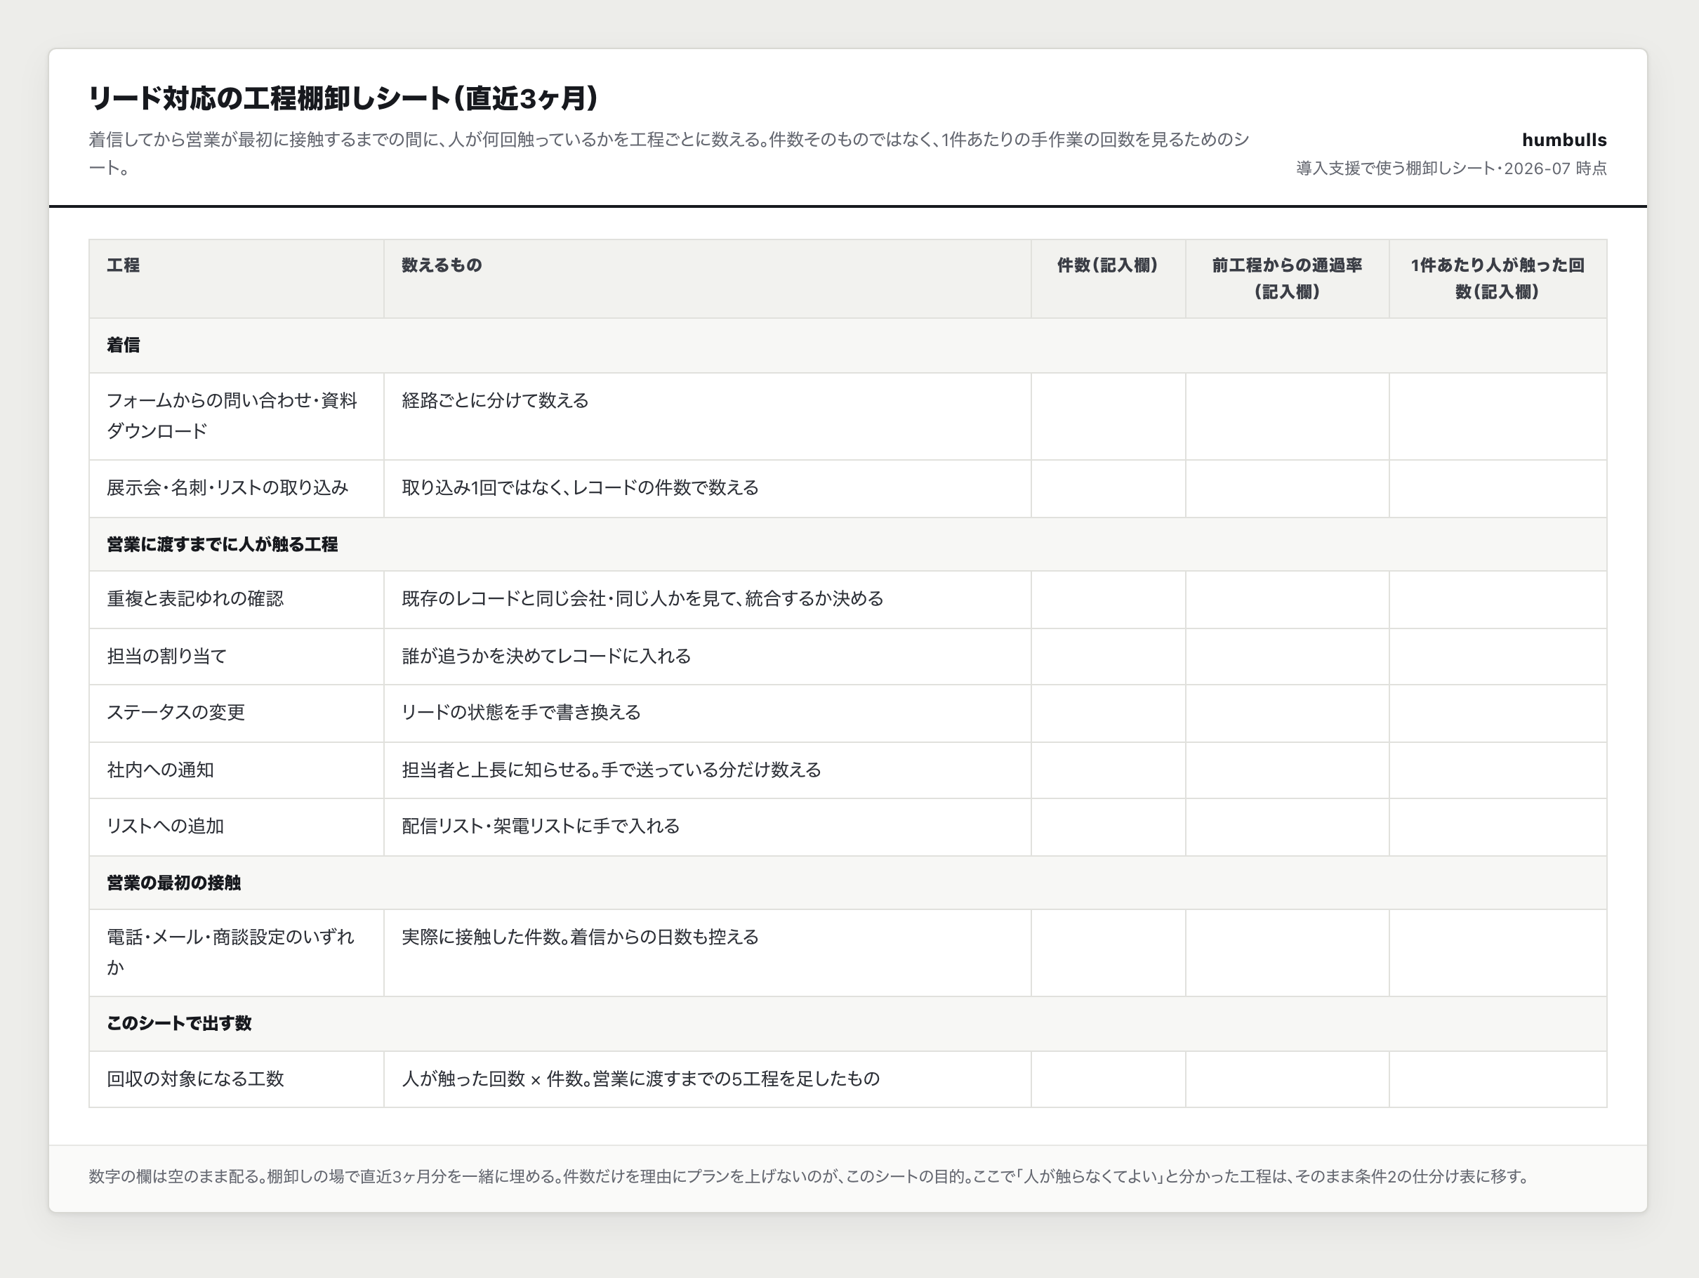Click the ステータスの変更 cell
Screen dimensions: 1699x1278
pyautogui.click(x=237, y=713)
